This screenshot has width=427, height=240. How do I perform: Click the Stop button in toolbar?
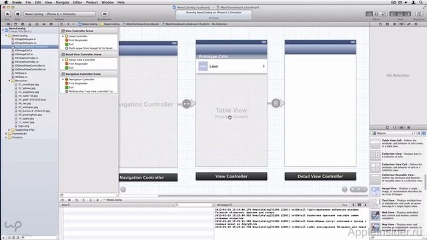[17, 14]
